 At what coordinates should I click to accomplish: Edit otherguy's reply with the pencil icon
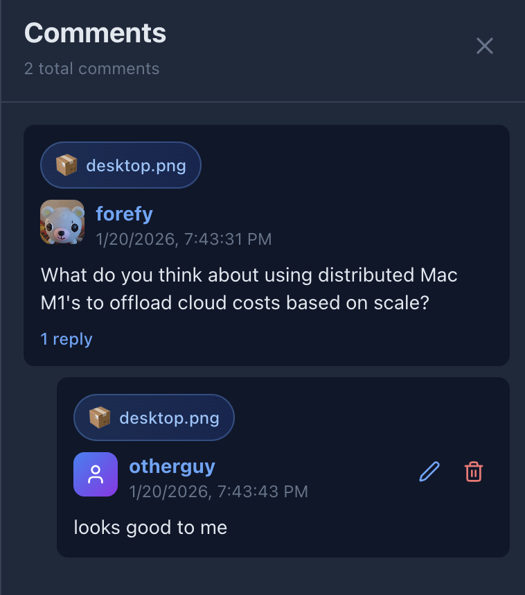click(429, 472)
